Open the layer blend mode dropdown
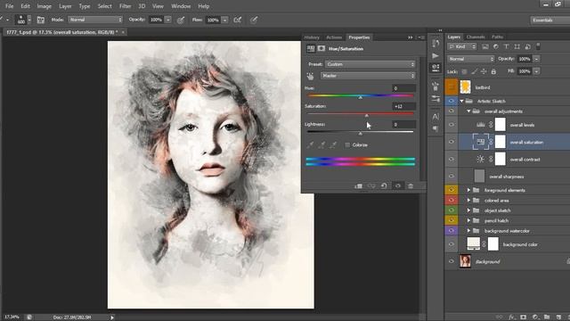This screenshot has width=570, height=321. click(471, 59)
